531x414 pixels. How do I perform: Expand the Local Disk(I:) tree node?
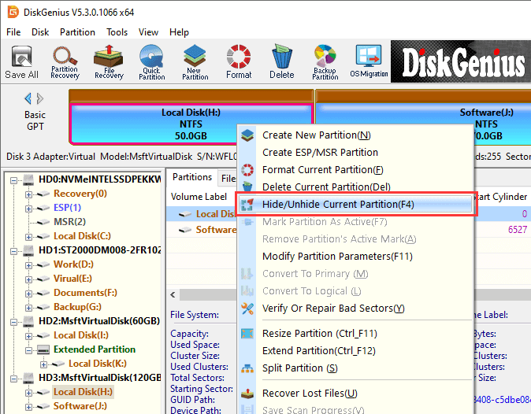pyautogui.click(x=29, y=335)
